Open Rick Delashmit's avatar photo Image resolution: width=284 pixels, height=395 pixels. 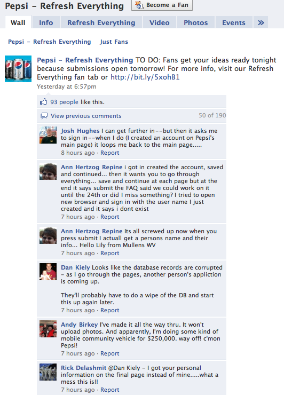[48, 372]
